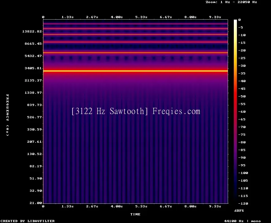Click the 13822.82 frequency axis label
This screenshot has width=271, height=223.
tap(32, 31)
